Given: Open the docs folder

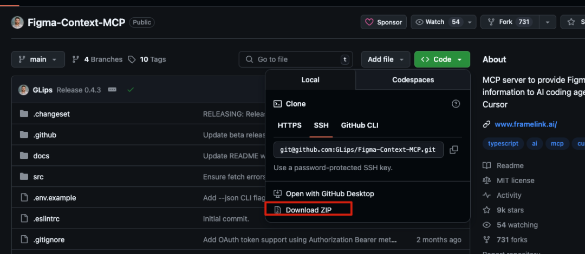Looking at the screenshot, I should click(x=41, y=156).
